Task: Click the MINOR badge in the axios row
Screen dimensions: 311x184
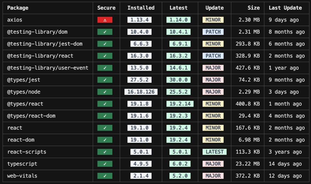Action: click(x=213, y=20)
